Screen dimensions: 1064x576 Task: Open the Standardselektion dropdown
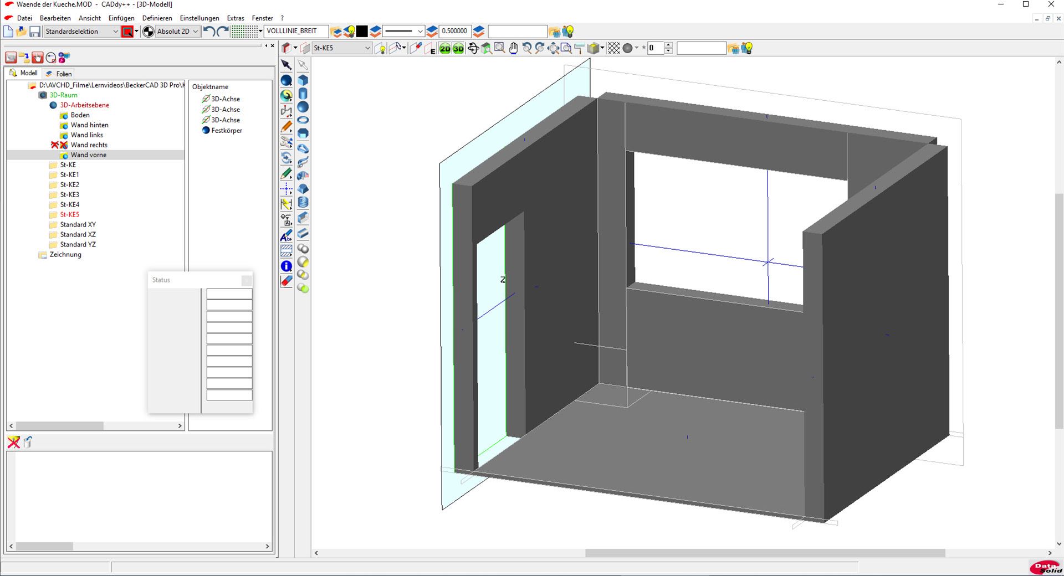(82, 32)
